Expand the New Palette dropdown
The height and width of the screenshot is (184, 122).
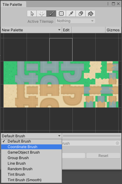pyautogui.click(x=31, y=30)
